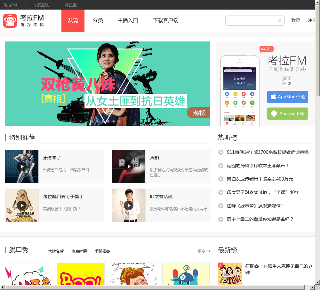Open the yellow Boom talk-show thumbnail
Image resolution: width=320 pixels, height=290 pixels.
click(x=81, y=274)
